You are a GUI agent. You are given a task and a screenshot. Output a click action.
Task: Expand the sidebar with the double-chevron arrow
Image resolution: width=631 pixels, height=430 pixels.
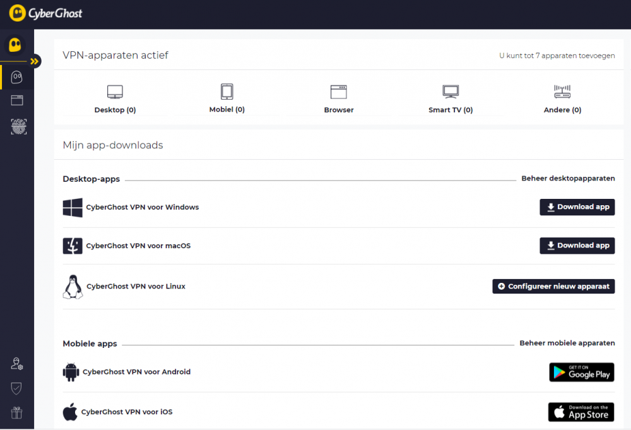pyautogui.click(x=35, y=61)
